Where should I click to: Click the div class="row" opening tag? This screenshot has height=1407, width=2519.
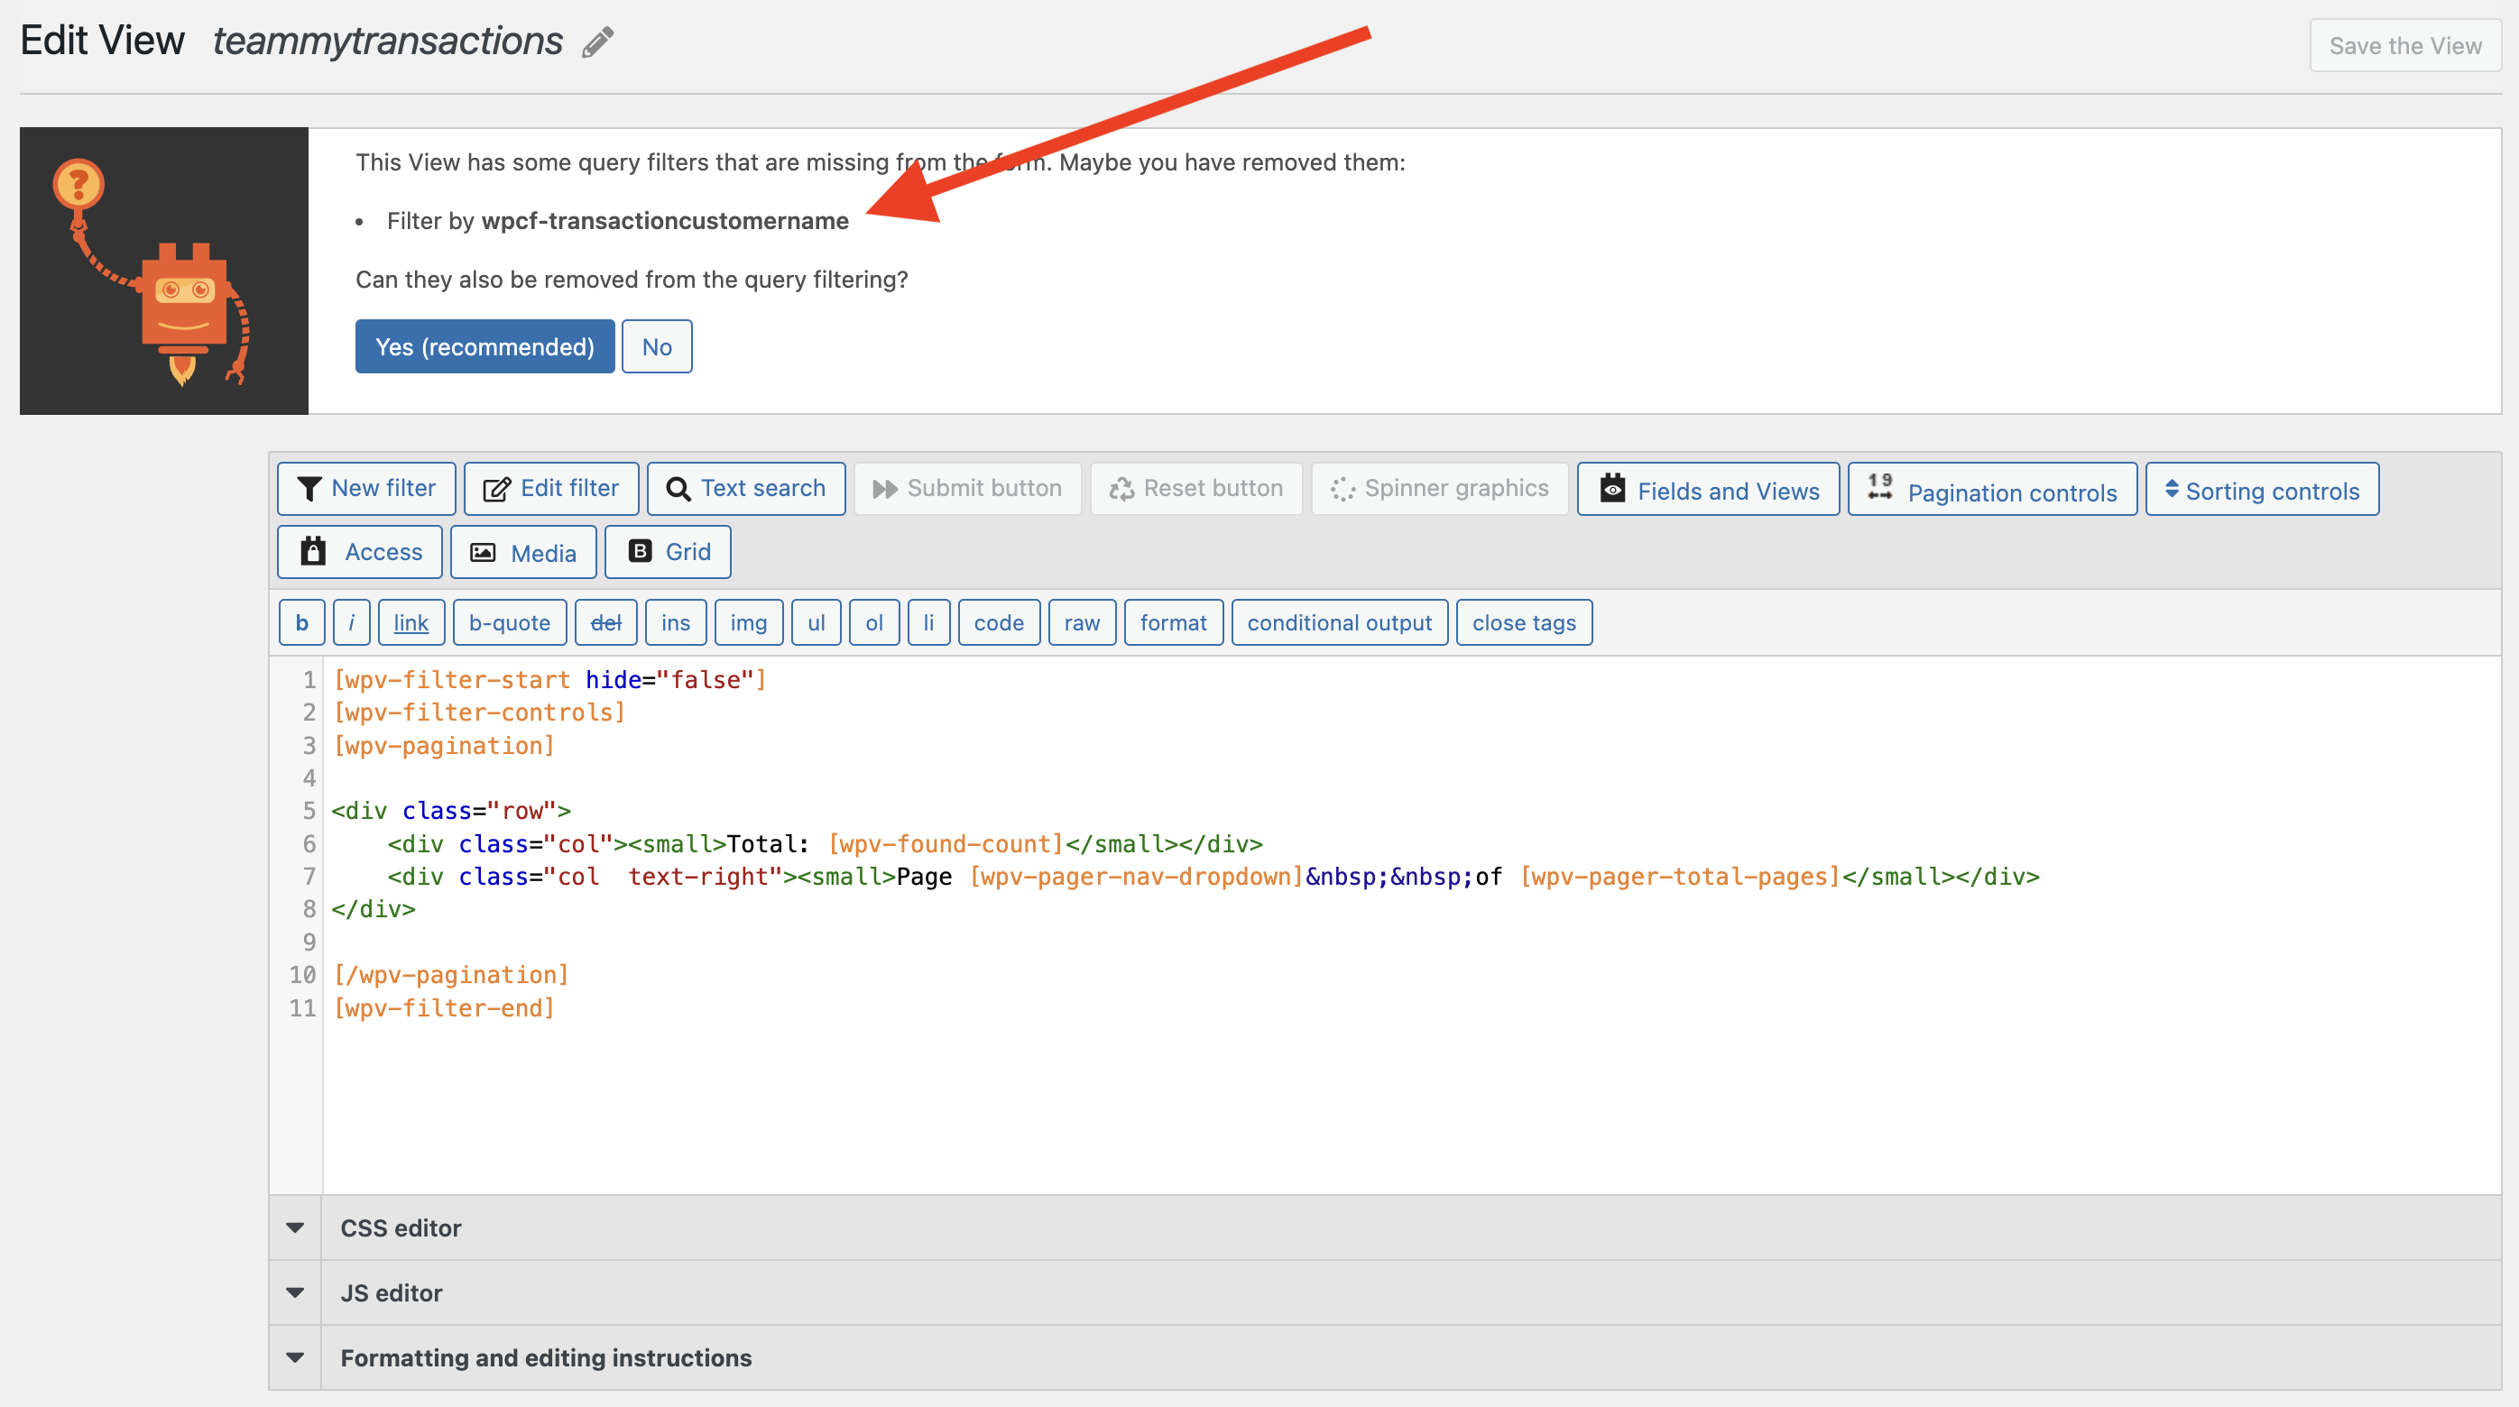tap(451, 811)
